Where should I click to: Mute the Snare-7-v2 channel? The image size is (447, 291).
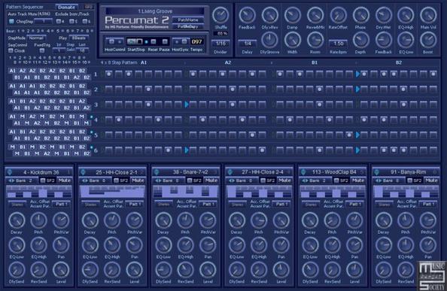pyautogui.click(x=211, y=180)
